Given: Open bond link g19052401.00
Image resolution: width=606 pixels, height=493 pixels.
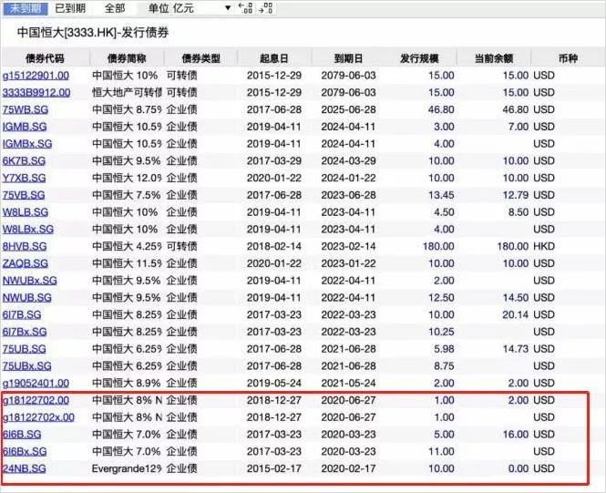Looking at the screenshot, I should pos(36,384).
